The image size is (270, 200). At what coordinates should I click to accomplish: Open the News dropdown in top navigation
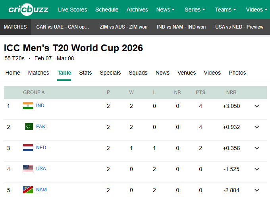166,10
